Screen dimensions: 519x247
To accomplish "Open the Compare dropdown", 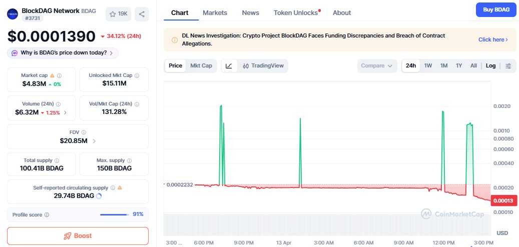I will [x=377, y=66].
